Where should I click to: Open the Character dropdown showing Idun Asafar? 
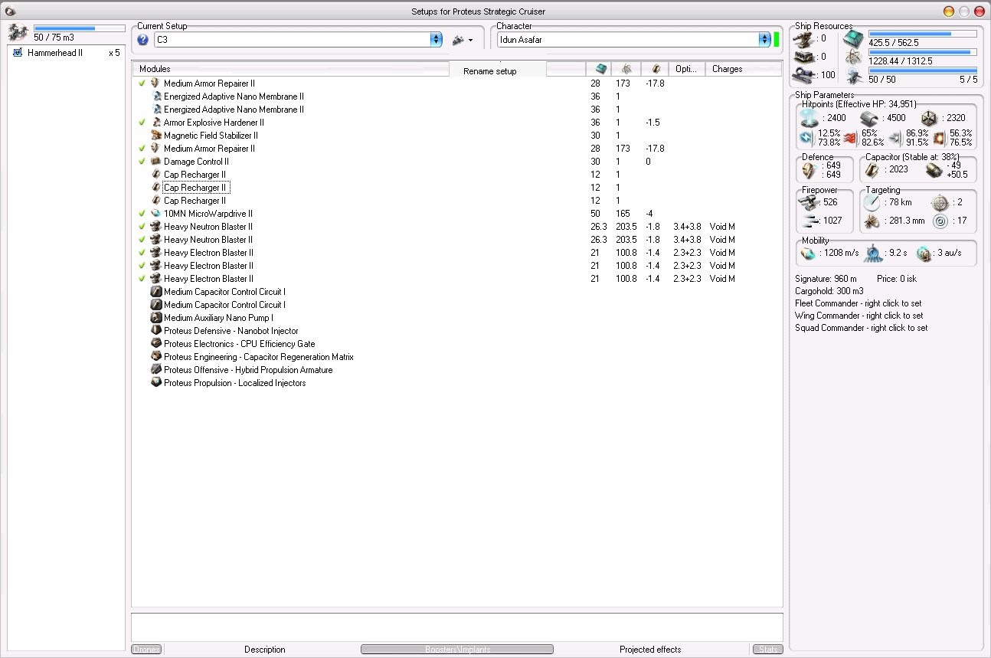pos(633,40)
